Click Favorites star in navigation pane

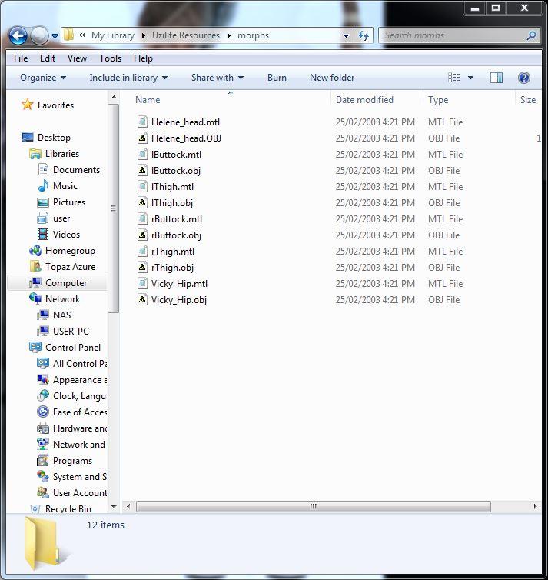pyautogui.click(x=27, y=105)
